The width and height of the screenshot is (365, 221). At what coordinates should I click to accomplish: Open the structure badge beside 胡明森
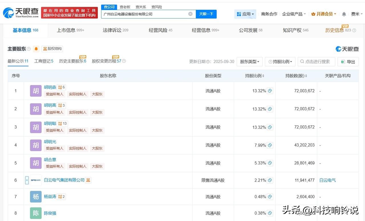pos(61,87)
